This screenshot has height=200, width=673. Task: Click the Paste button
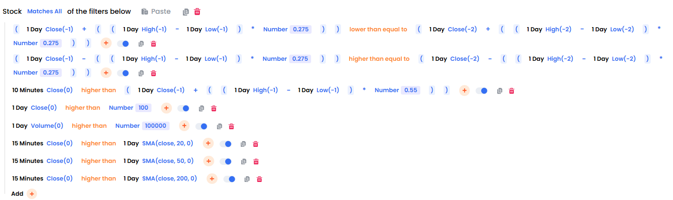click(x=156, y=11)
